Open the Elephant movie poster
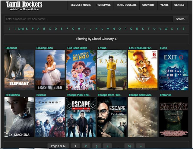Screen dimensions: 193x149 (19, 70)
